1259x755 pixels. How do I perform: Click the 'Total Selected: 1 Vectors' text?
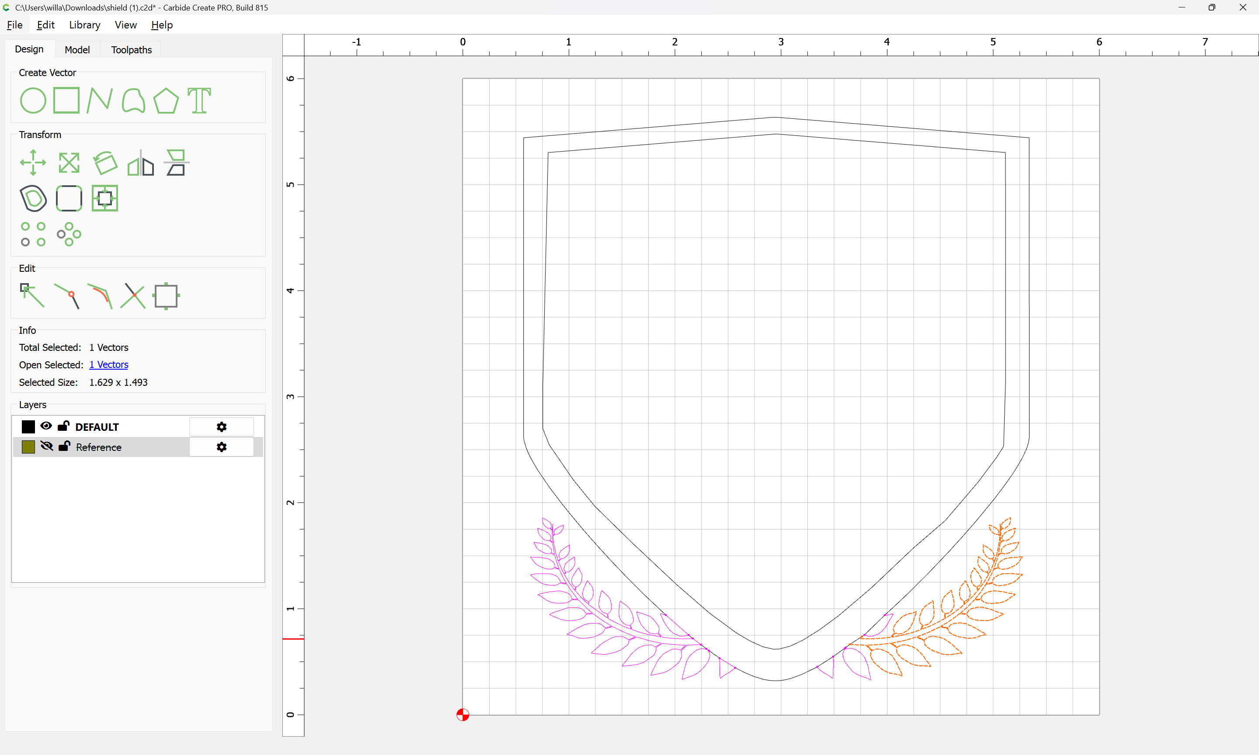(x=74, y=347)
